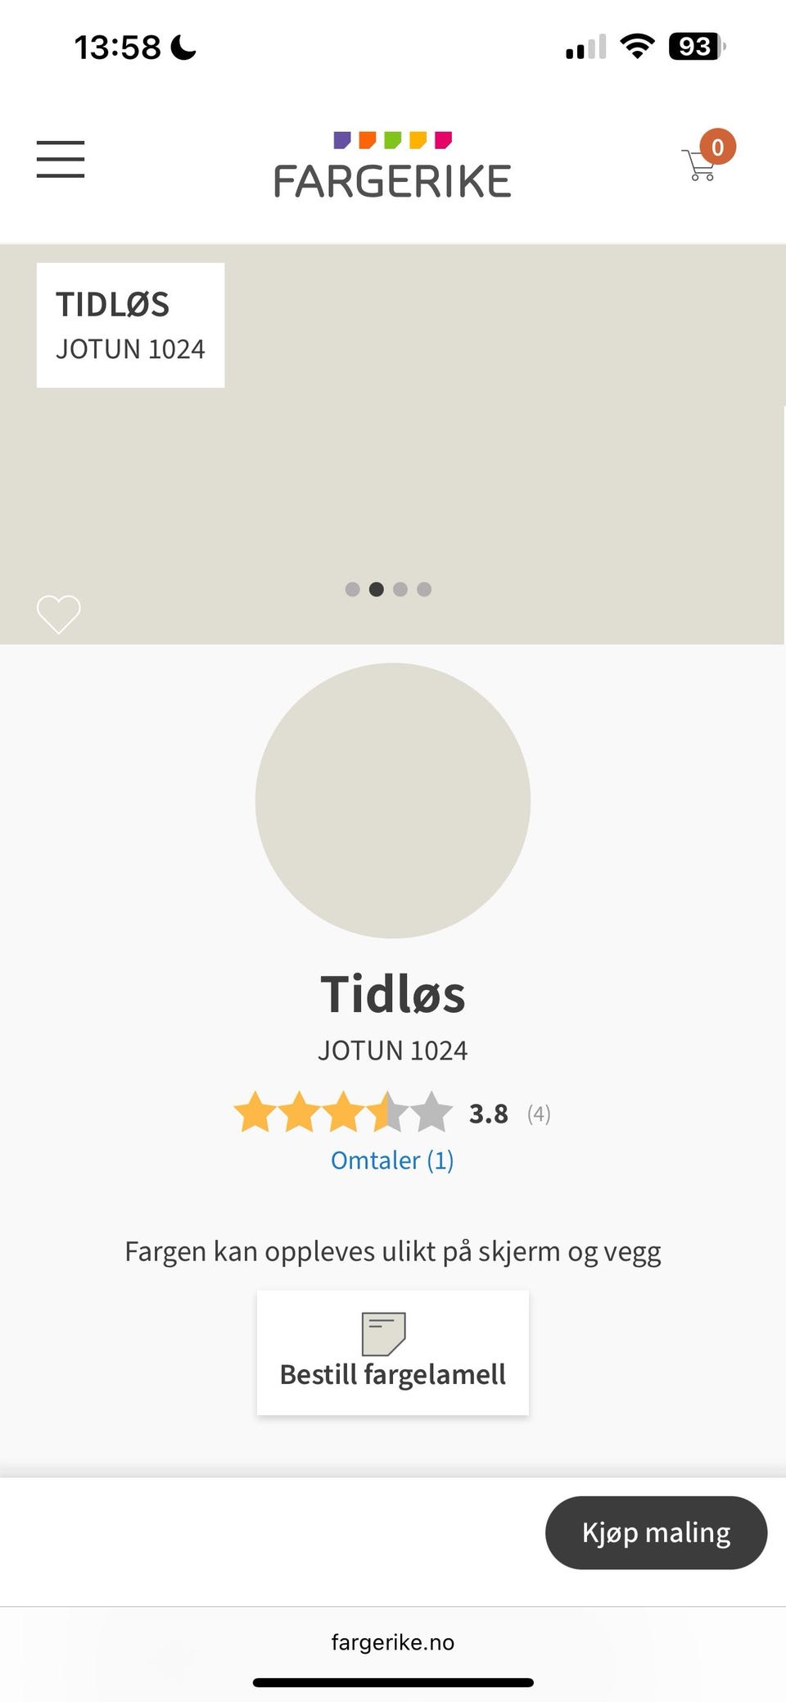Click the color sample icon in Bestill fargelamell
Viewport: 786px width, 1702px height.
click(x=384, y=1334)
